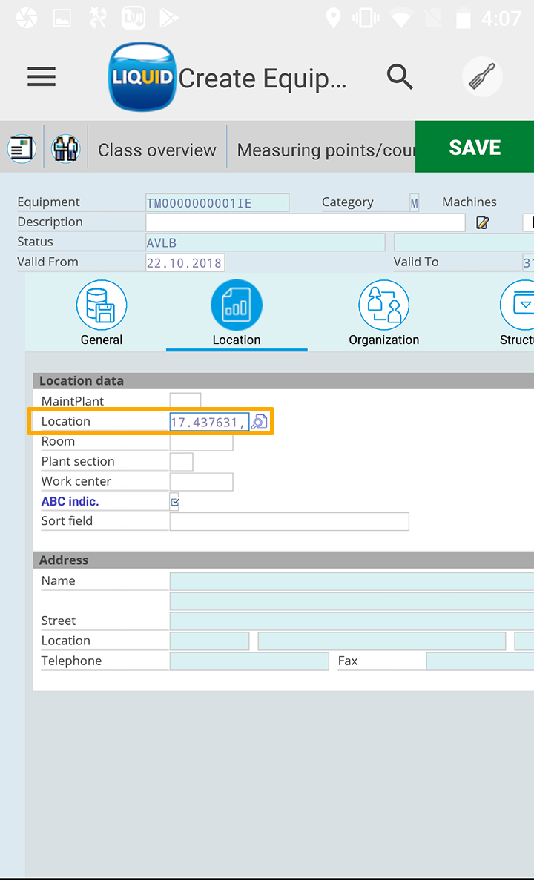Focus the Valid From date field
Screen dimensions: 534x880
coord(185,262)
